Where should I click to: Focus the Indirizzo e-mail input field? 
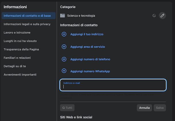pyautogui.click(x=113, y=86)
